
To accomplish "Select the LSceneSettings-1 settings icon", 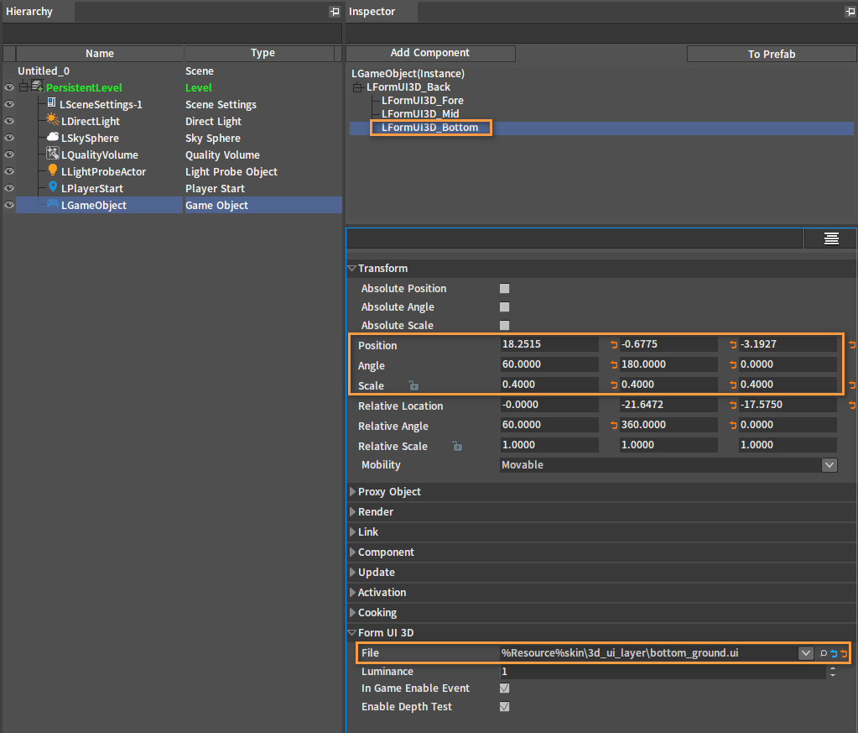I will click(x=51, y=103).
